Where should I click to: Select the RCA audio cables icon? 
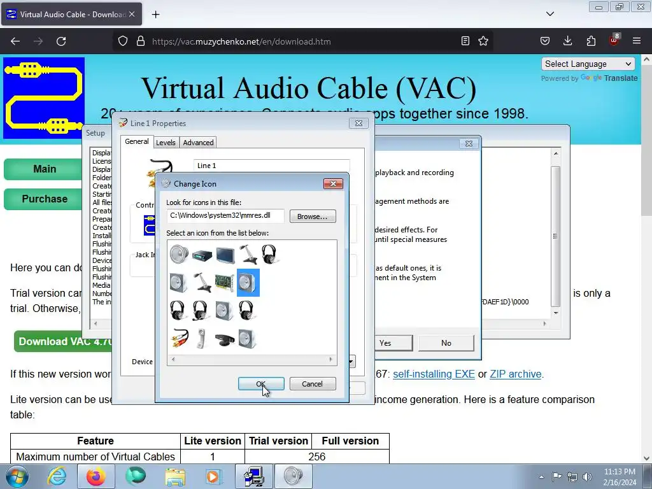pos(180,338)
